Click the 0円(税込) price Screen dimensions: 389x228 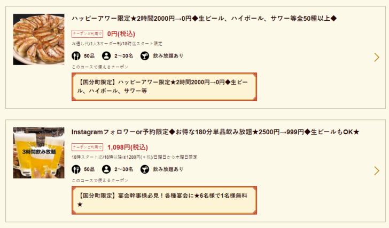pos(121,34)
